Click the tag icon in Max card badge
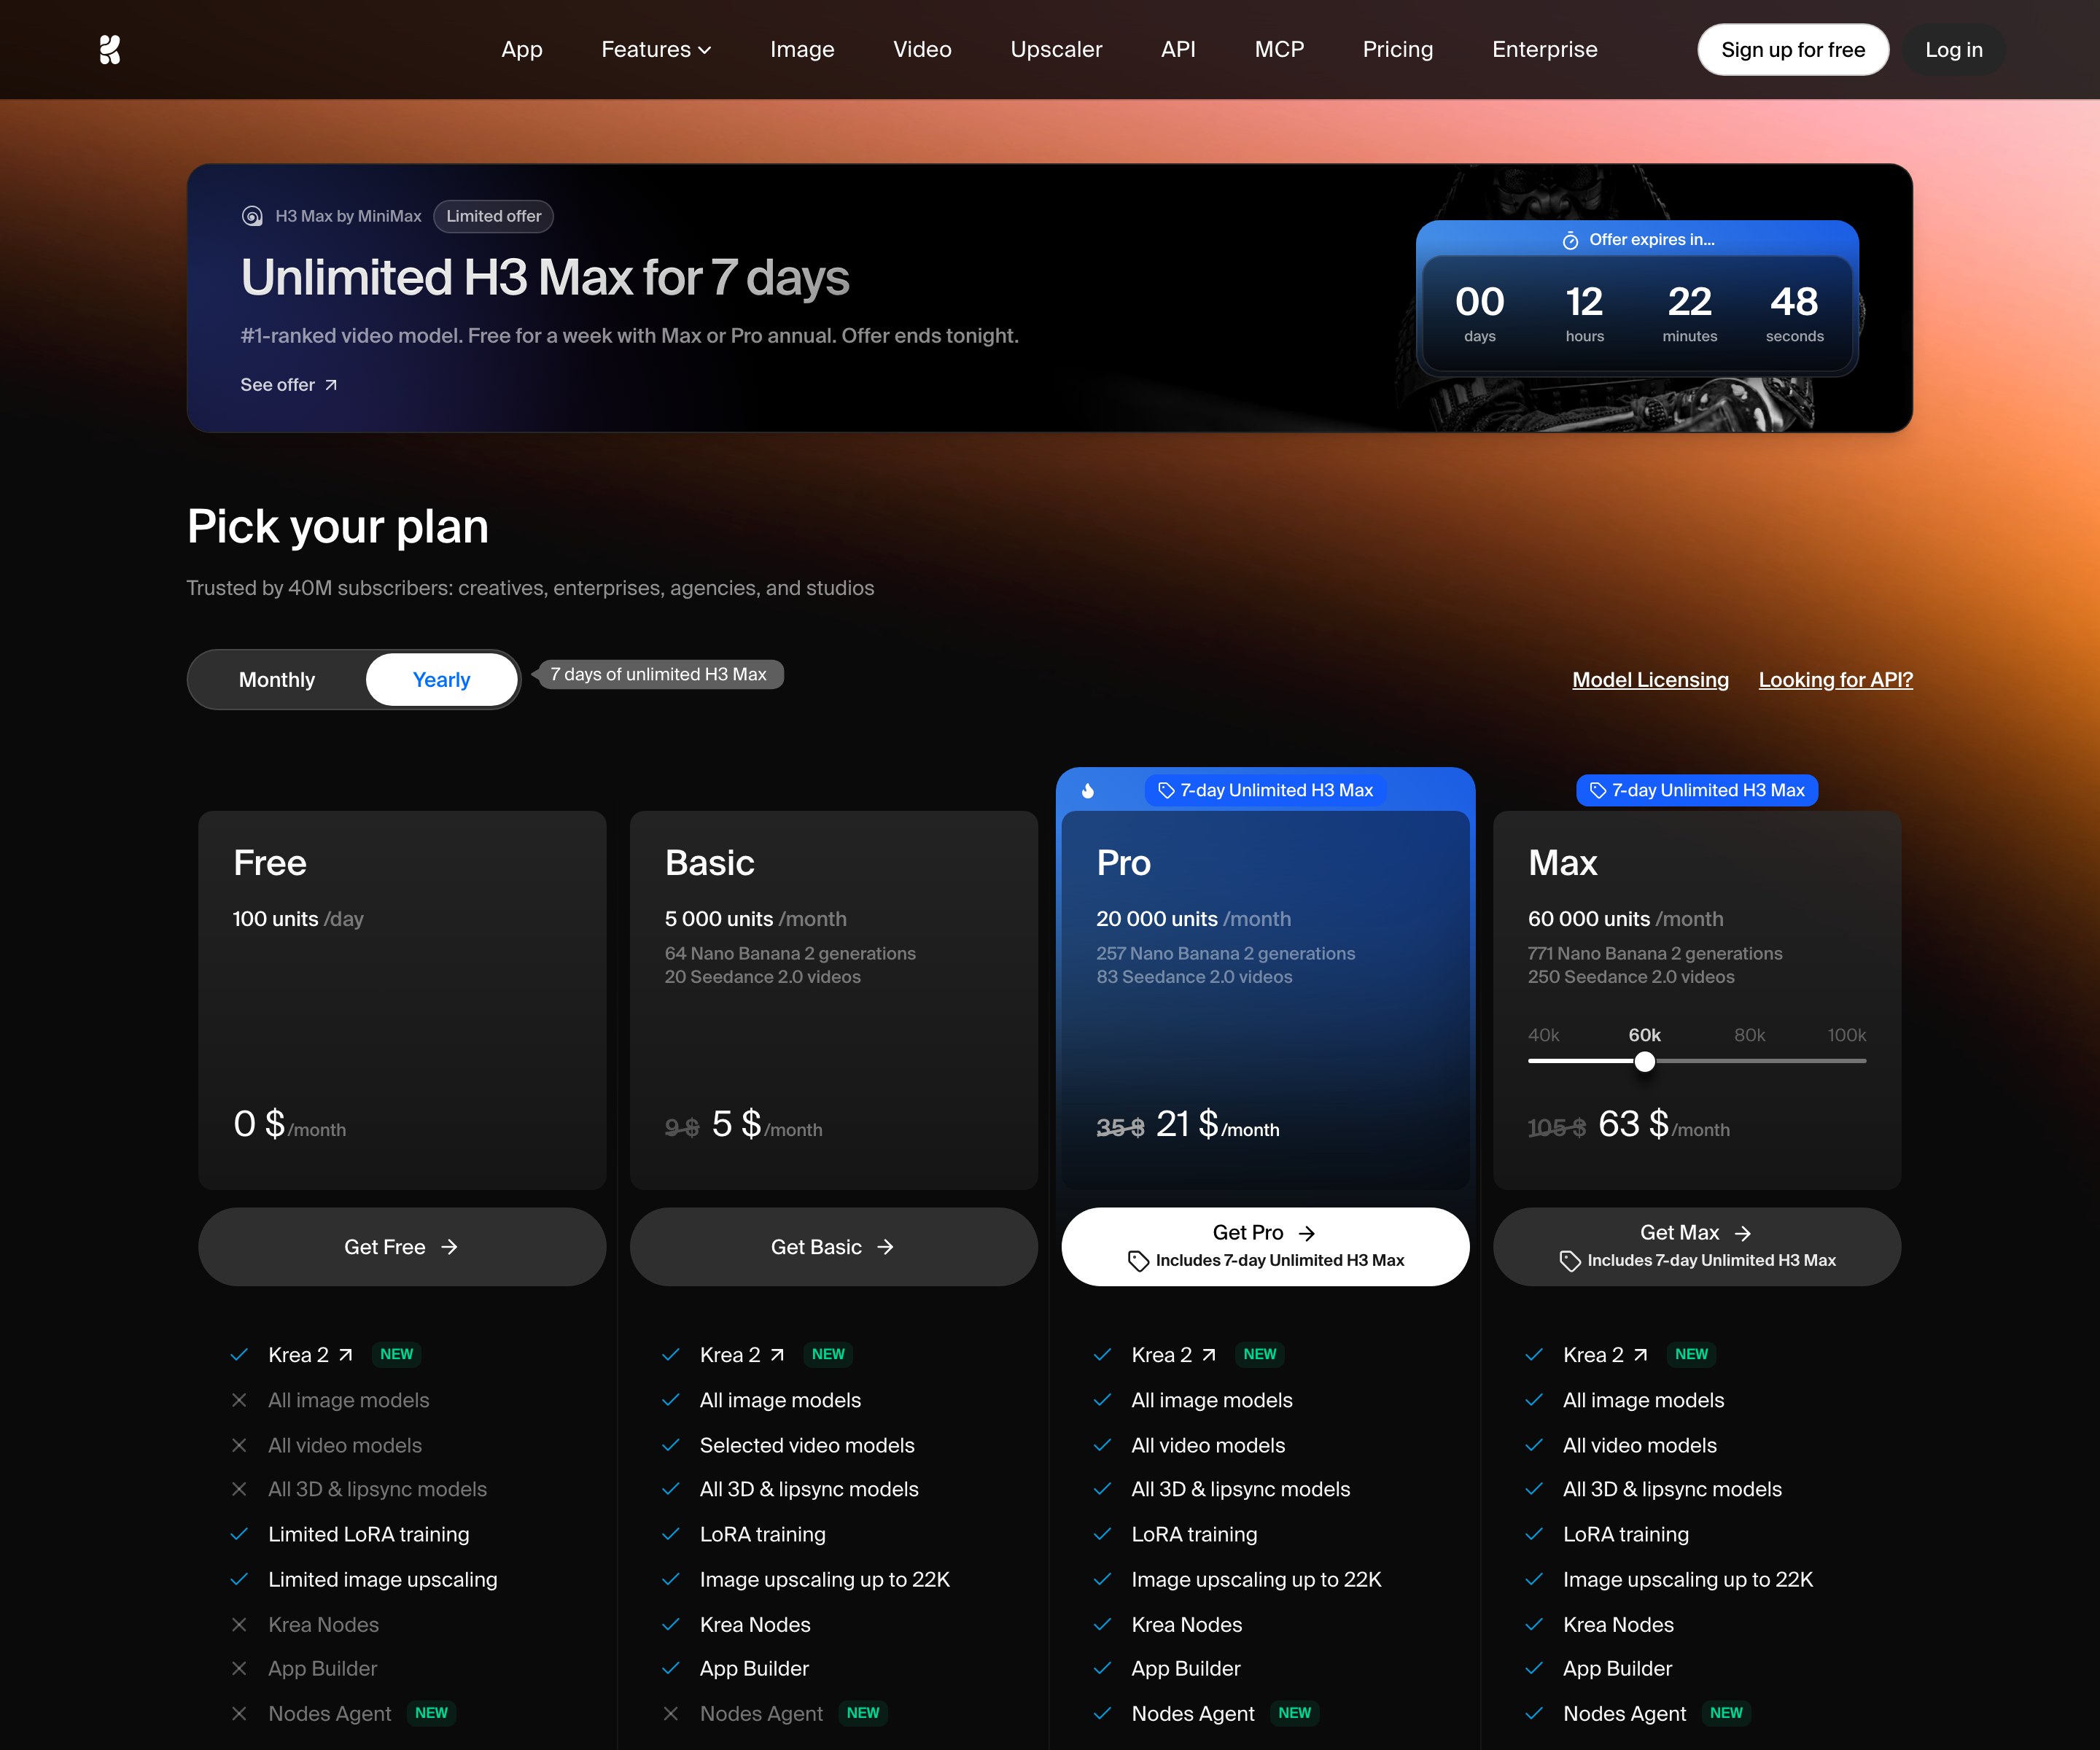The width and height of the screenshot is (2100, 1750). coord(1598,790)
